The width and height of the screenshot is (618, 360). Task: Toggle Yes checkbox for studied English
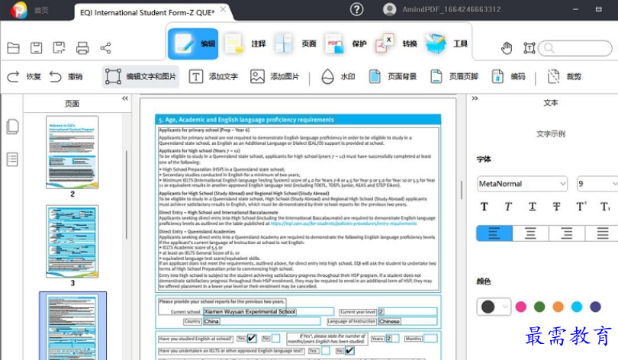253,339
